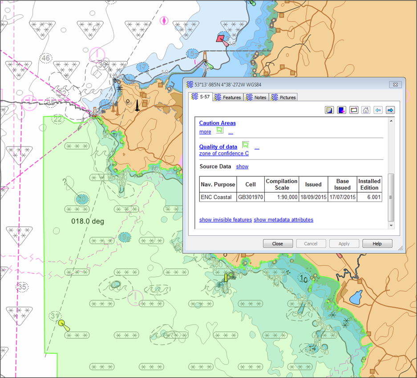417x378 pixels.
Task: Open the Notes tab
Action: coord(257,98)
